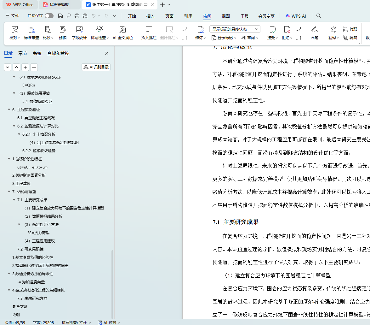Click the 标准审查 standard review icon
This screenshot has width=370, height=325.
coord(31,30)
